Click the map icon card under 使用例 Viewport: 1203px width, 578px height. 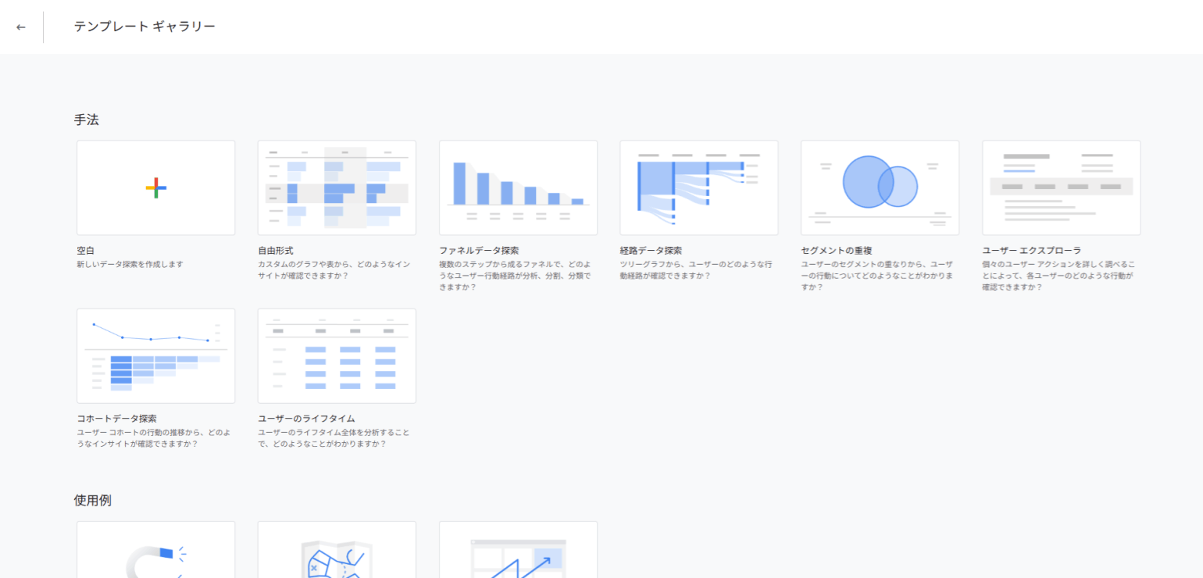337,551
